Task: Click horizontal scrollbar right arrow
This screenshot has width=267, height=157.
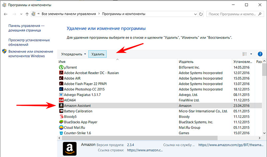Action: coord(260,138)
